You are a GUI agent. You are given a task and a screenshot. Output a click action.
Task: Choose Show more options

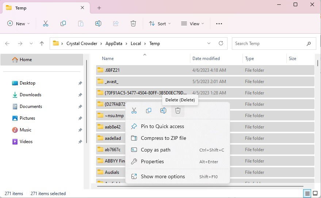point(177,176)
